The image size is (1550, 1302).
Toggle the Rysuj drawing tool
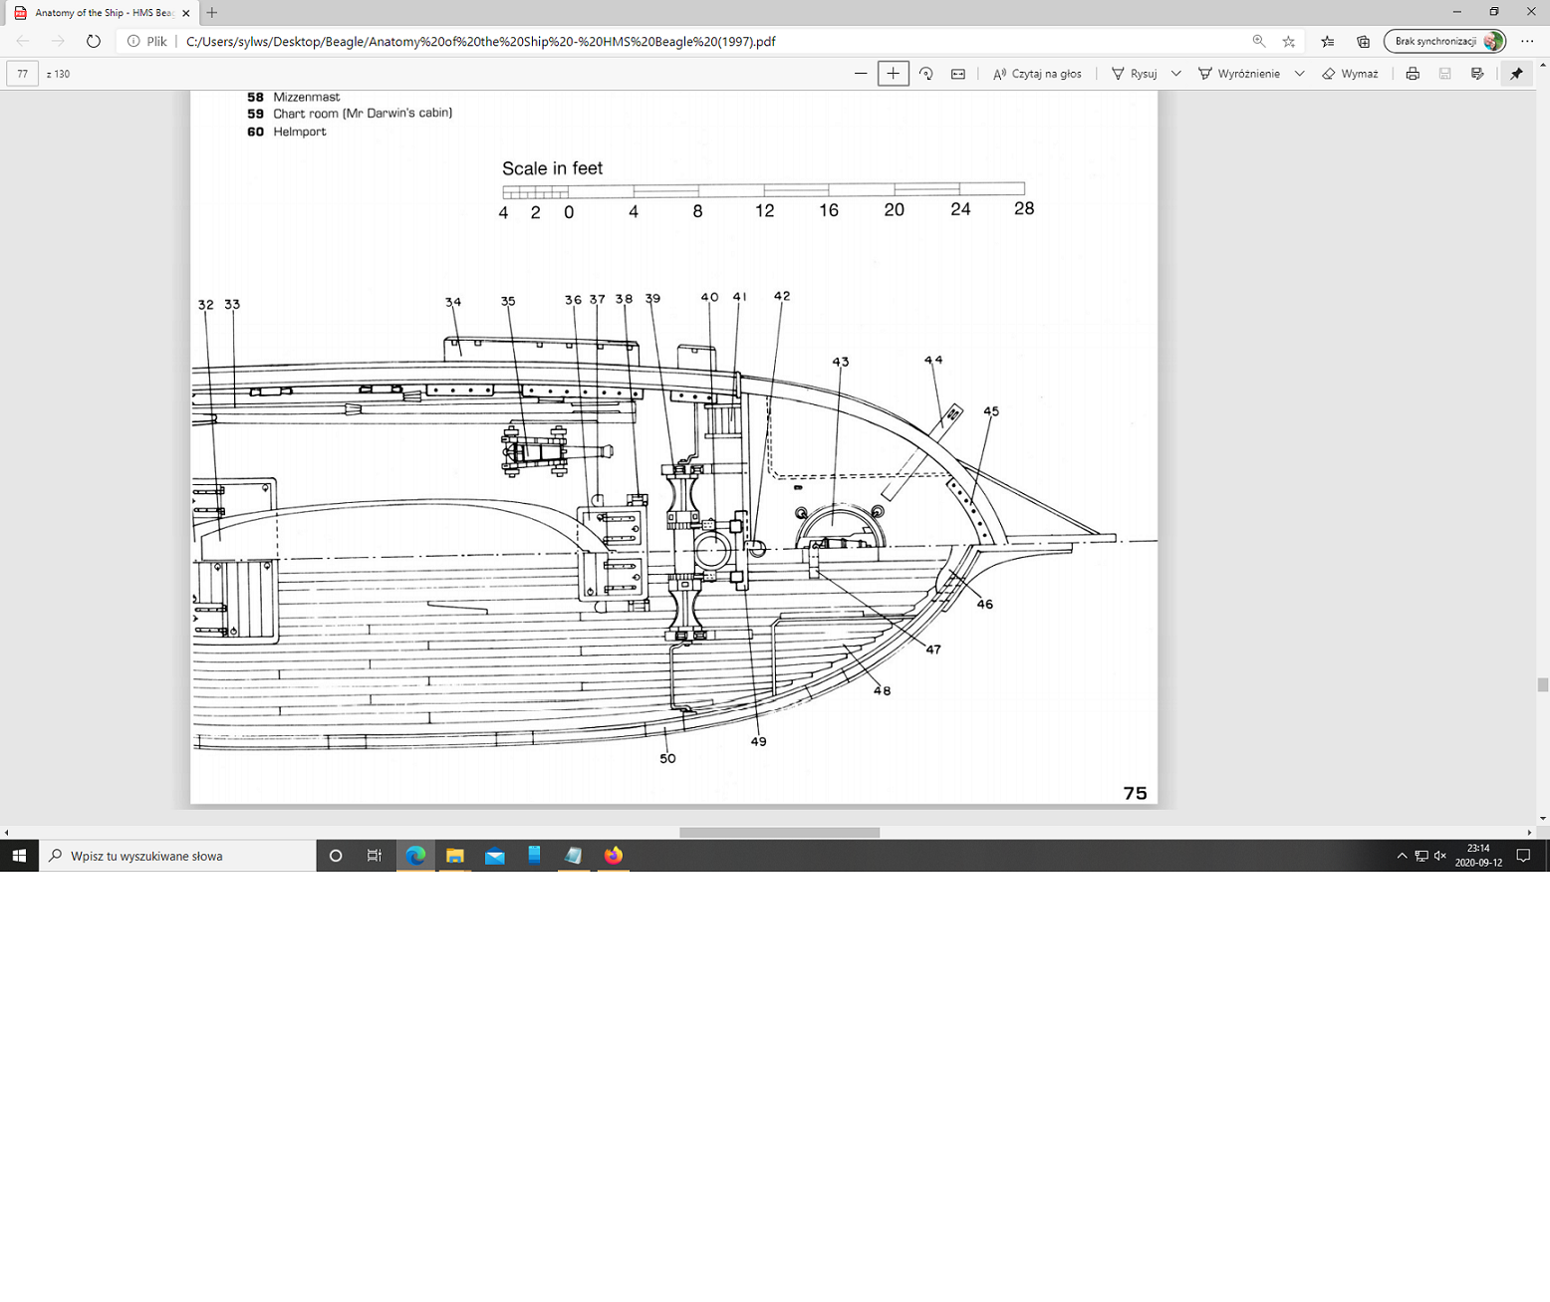coord(1134,74)
